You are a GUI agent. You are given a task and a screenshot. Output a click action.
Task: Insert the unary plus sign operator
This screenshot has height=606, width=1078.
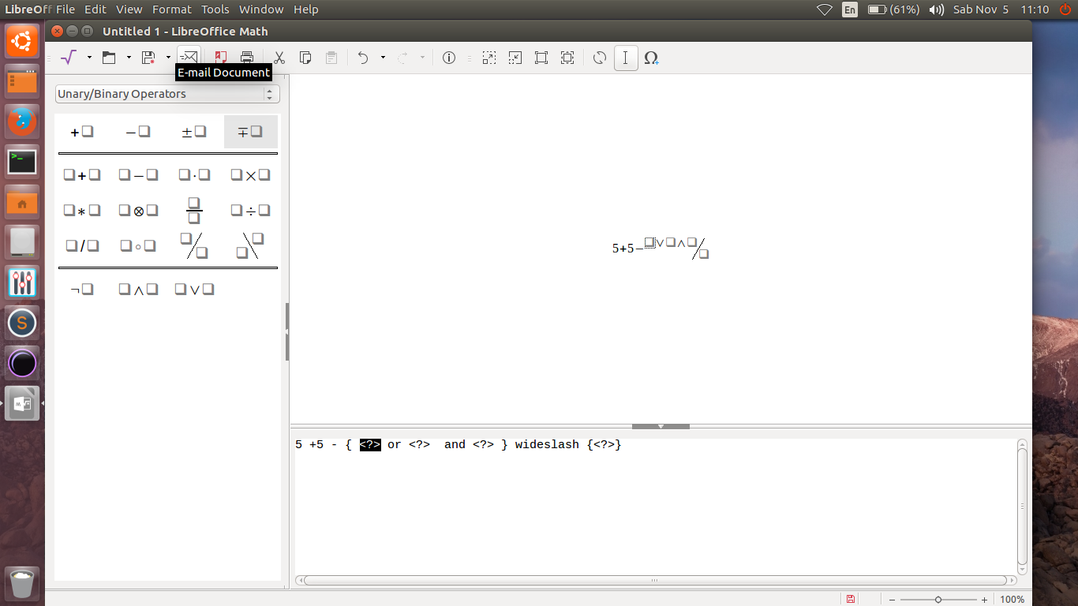(82, 132)
